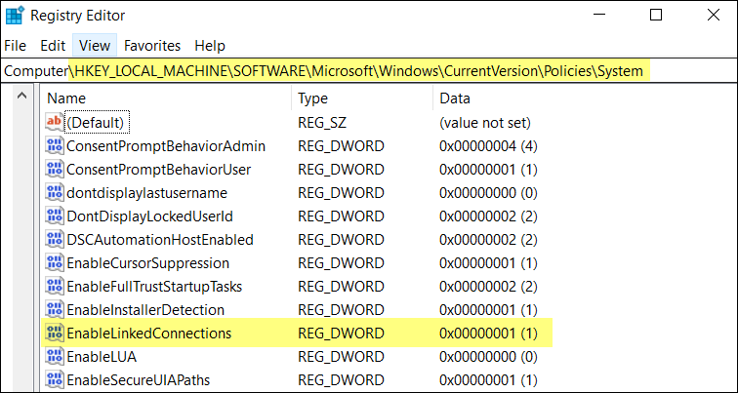
Task: Click the Registry Editor app icon in title bar
Action: point(14,16)
